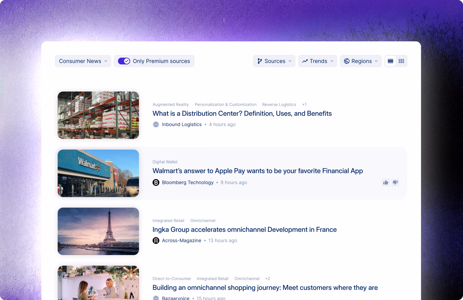Click the "4 hours ago" timestamp
Image resolution: width=463 pixels, height=300 pixels.
222,124
